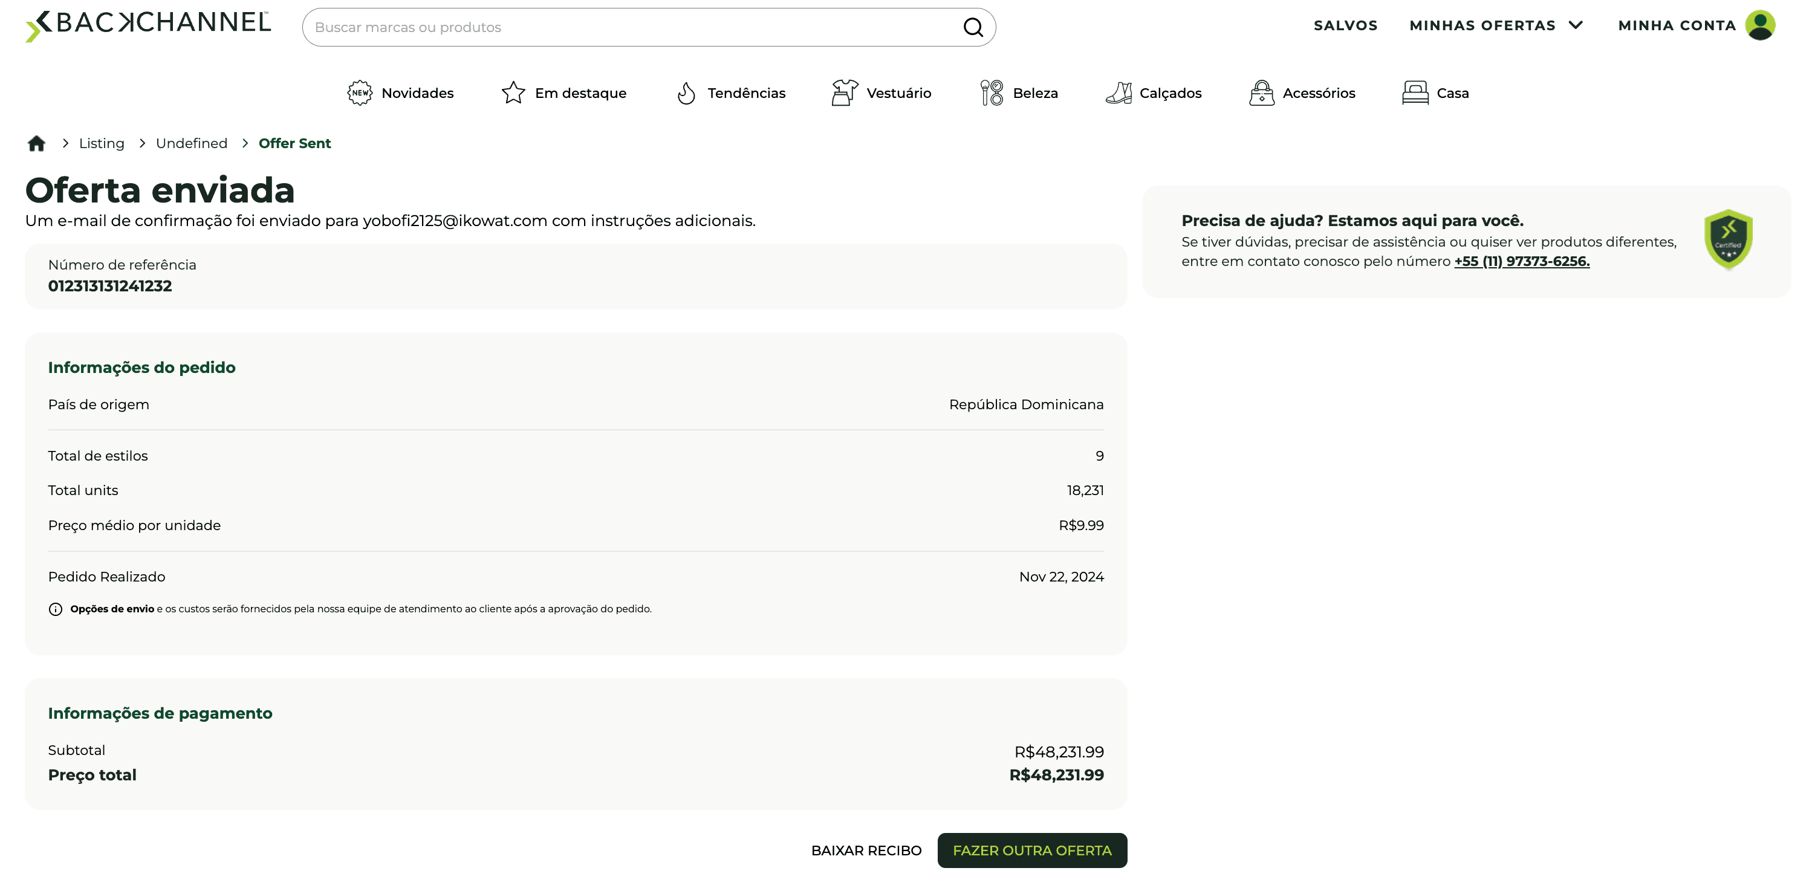1815x891 pixels.
Task: Click the flame icon for Tendências
Action: (x=686, y=93)
